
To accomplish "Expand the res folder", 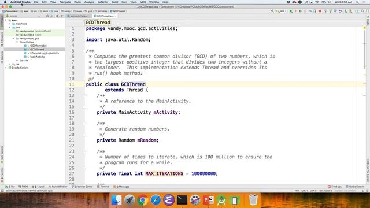I will coord(9,64).
